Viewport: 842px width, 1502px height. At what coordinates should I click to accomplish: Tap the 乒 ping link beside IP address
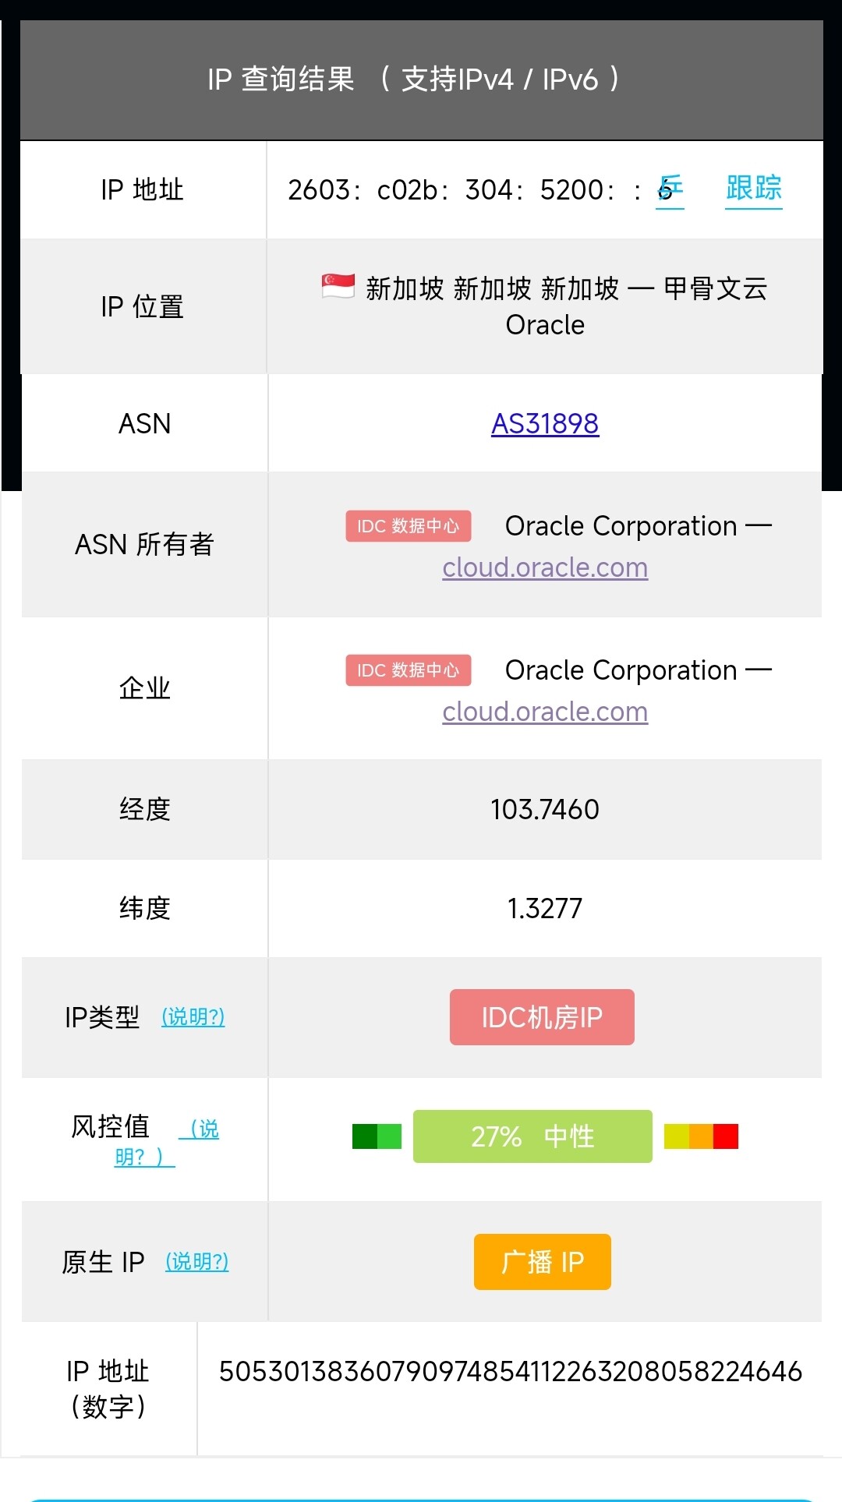click(670, 189)
